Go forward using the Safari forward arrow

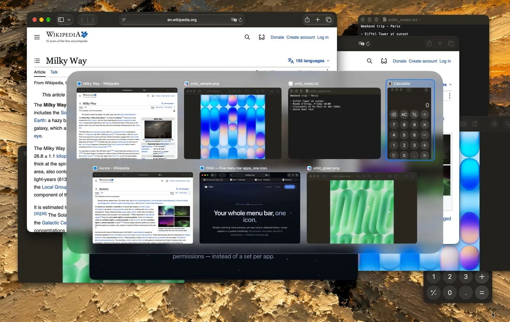coord(93,20)
